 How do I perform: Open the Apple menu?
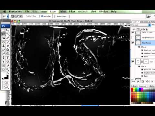click(x=5, y=12)
